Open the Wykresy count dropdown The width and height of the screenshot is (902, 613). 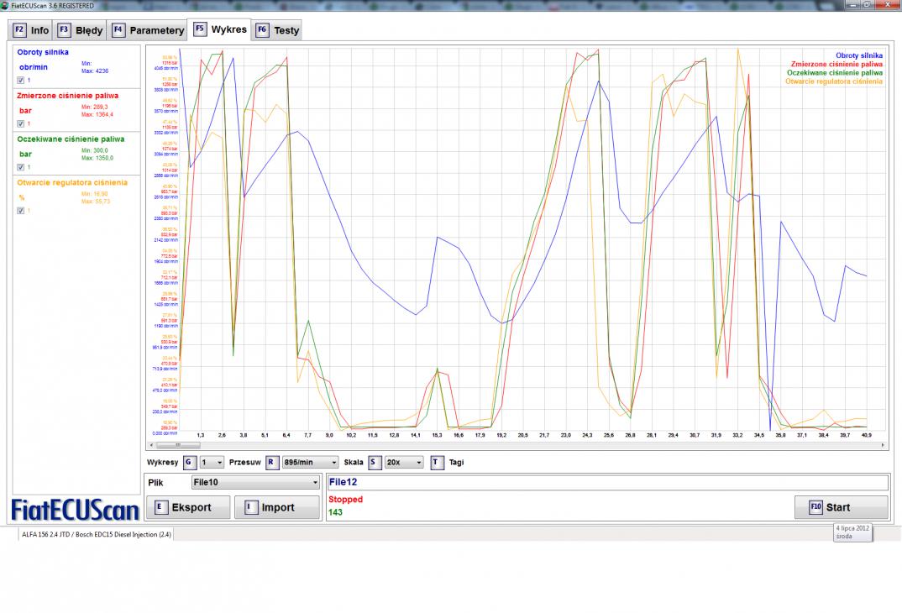coord(212,462)
